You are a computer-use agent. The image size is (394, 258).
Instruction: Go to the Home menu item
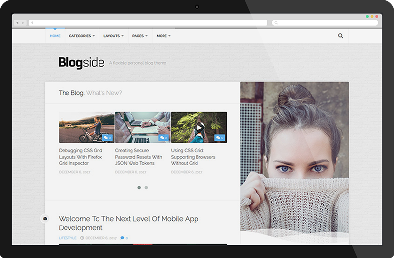coord(55,36)
